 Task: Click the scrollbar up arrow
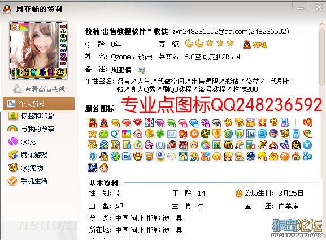click(322, 24)
